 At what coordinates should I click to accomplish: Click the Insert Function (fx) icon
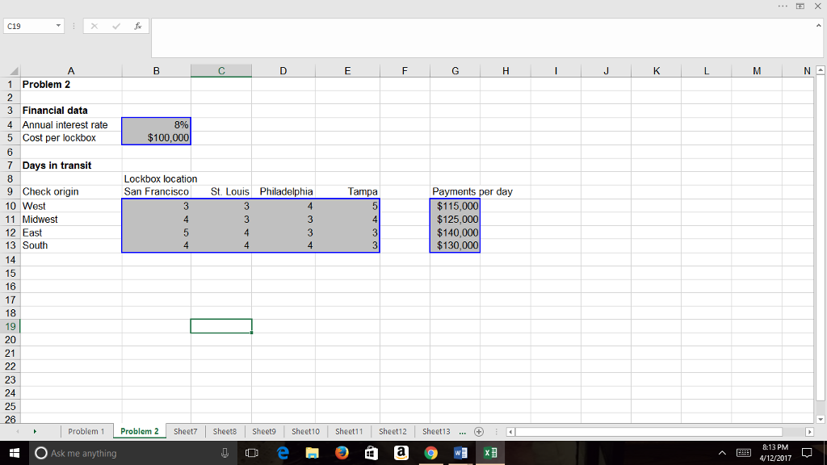tap(137, 26)
